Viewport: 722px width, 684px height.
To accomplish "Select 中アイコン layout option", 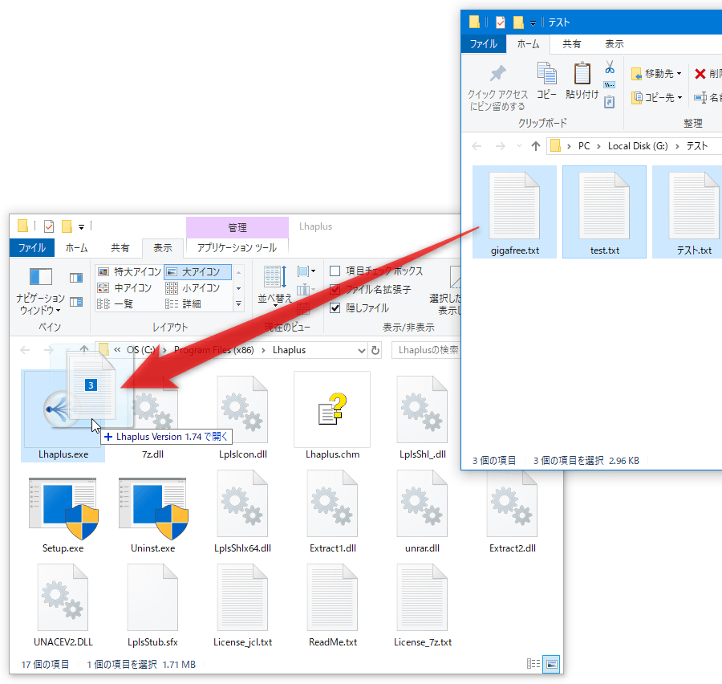I will 125,288.
